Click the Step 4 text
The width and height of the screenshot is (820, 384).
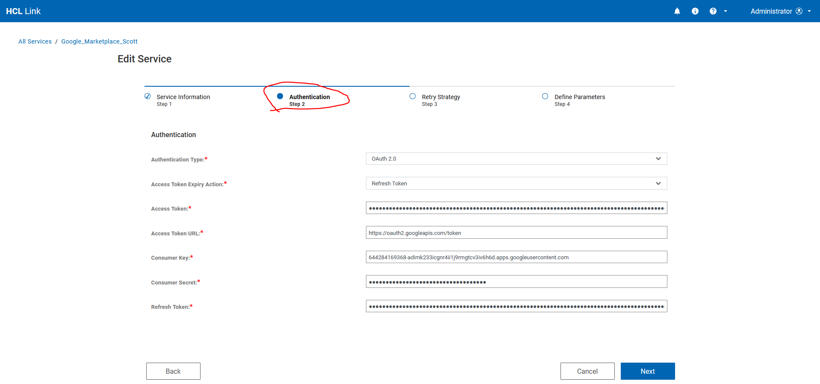pos(562,104)
